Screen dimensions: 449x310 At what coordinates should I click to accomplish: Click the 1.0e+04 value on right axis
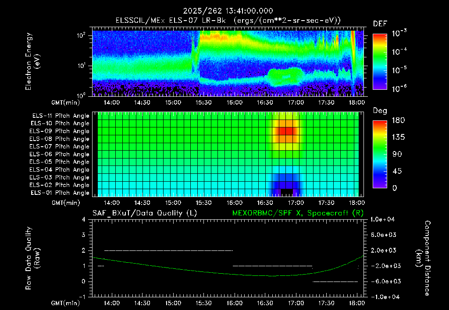tap(382, 220)
